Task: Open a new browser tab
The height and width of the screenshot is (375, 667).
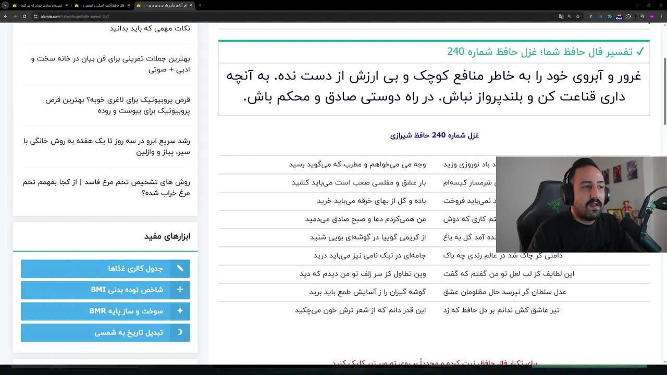Action: [200, 5]
